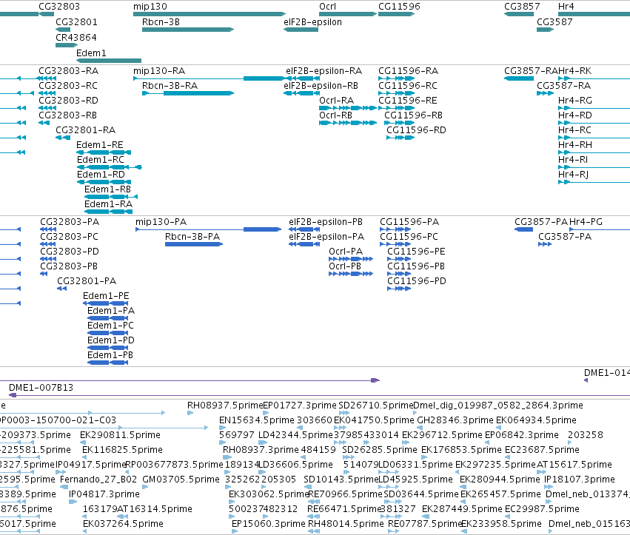This screenshot has width=630, height=535.
Task: Click the EK176853.5prime EST label
Action: [462, 450]
